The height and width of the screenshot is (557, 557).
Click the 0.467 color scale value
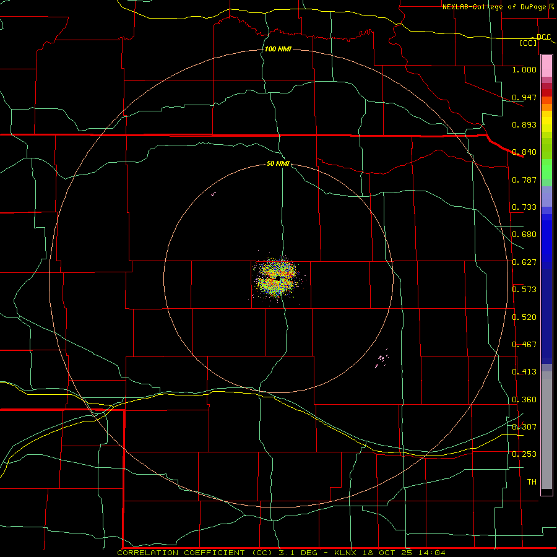coord(524,345)
